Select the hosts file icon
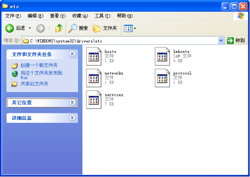Screen dimensions: 250x177 tap(94, 56)
